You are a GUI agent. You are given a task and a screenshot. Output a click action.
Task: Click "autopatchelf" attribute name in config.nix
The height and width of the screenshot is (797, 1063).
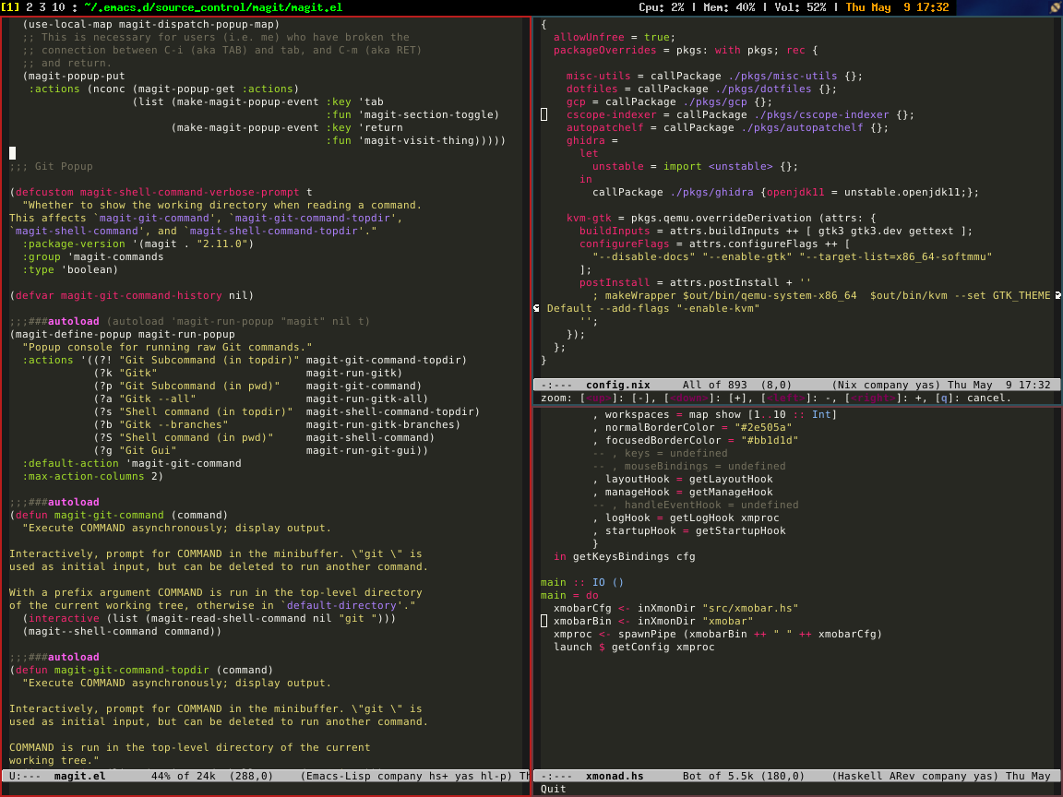[604, 127]
